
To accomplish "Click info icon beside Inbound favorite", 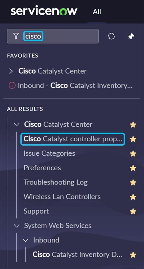I will (x=12, y=85).
